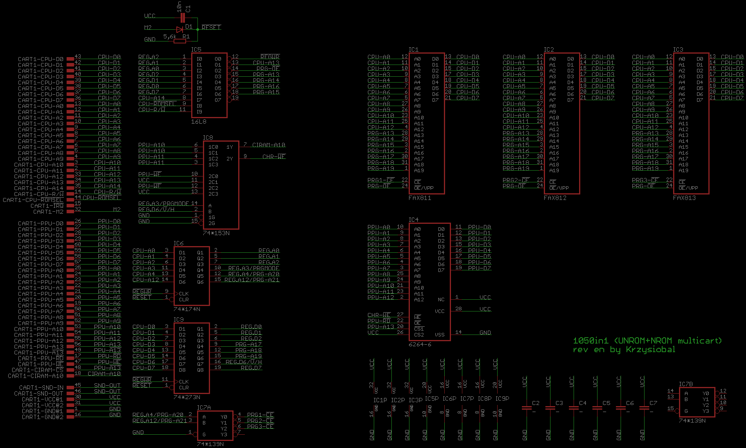The height and width of the screenshot is (448, 746).
Task: Select the IC7A 74*139N decoder body
Action: (x=215, y=426)
